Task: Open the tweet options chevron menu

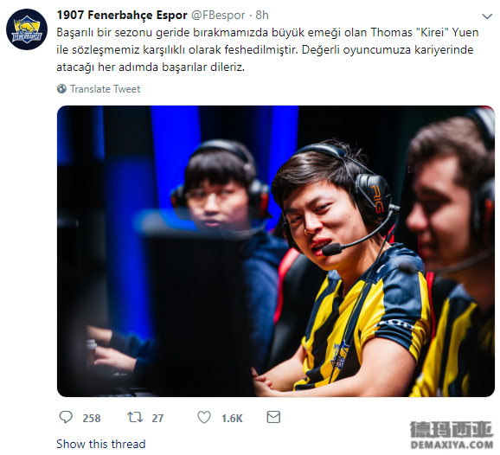Action: coord(487,16)
